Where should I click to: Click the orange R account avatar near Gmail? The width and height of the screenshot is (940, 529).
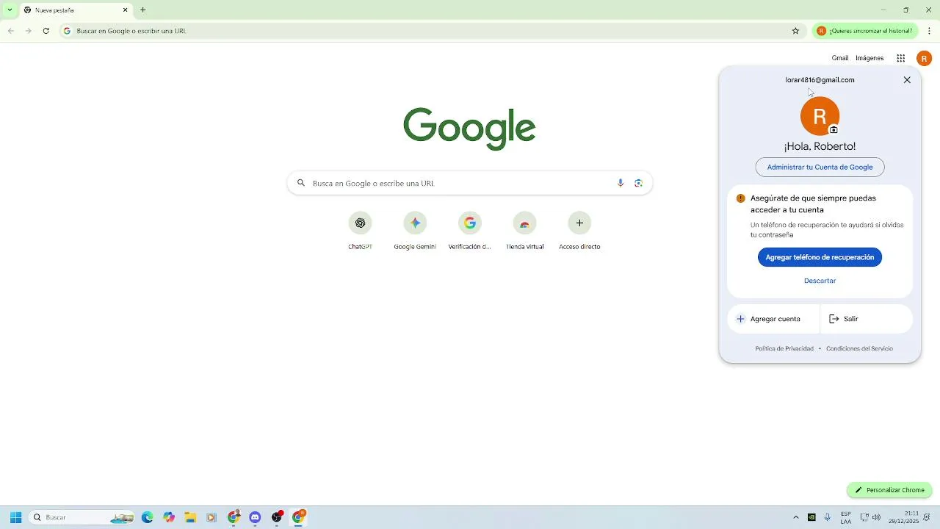pos(924,58)
